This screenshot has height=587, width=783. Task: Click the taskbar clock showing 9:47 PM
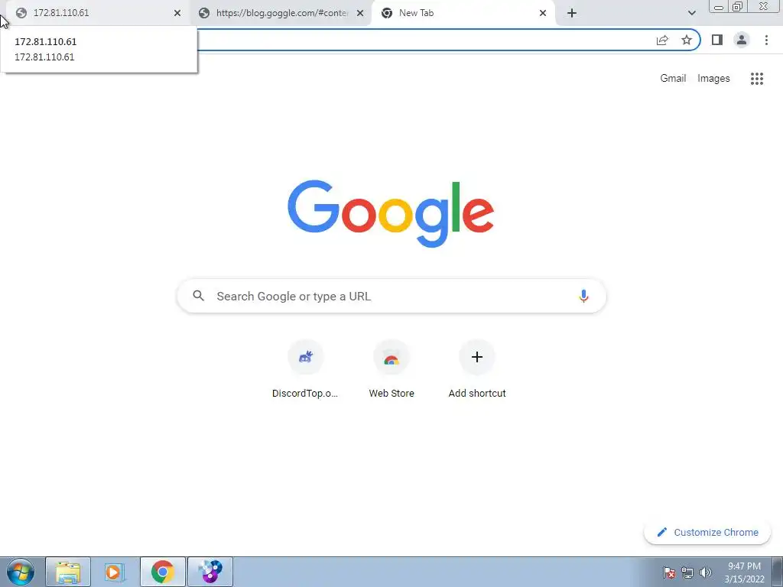[x=744, y=572]
